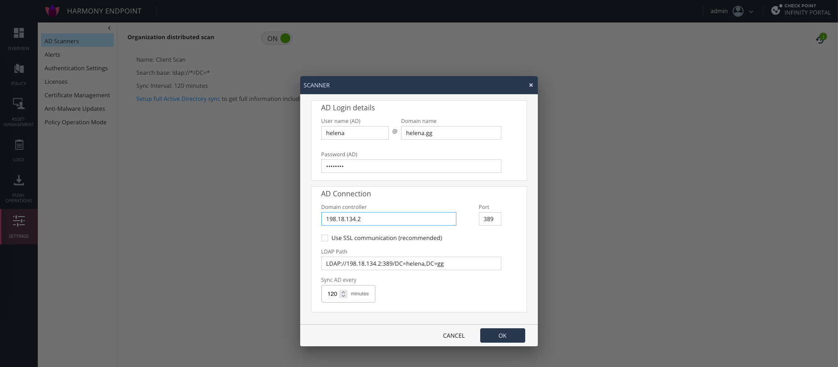Close Scanner dialog with X
Image resolution: width=838 pixels, height=367 pixels.
pos(531,85)
